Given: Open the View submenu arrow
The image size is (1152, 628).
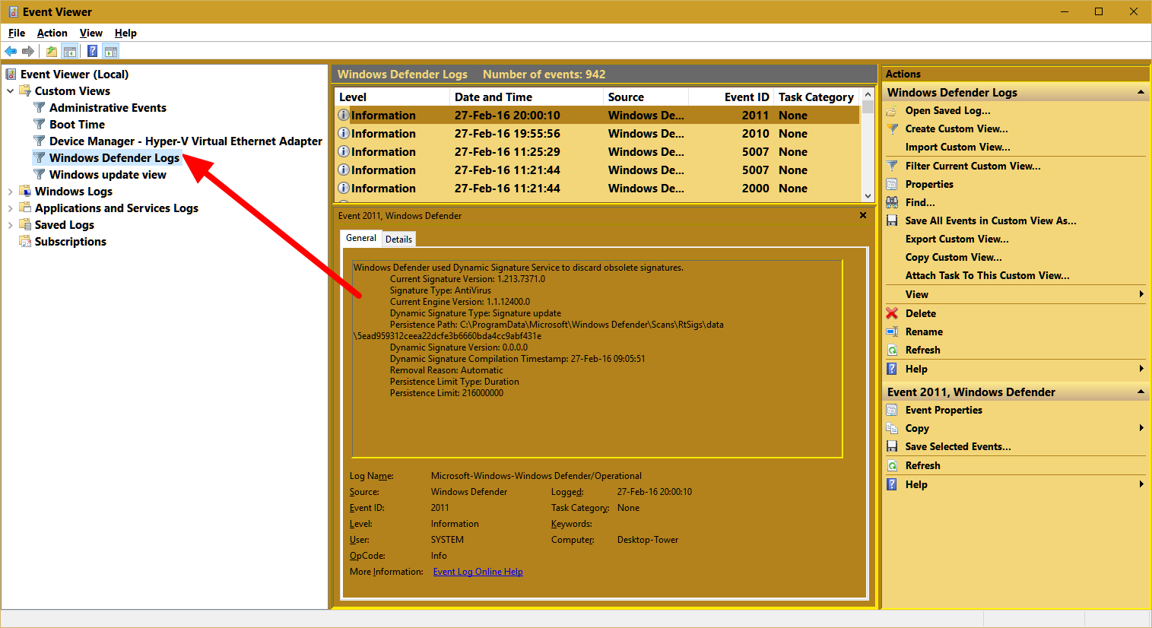Looking at the screenshot, I should 1141,294.
